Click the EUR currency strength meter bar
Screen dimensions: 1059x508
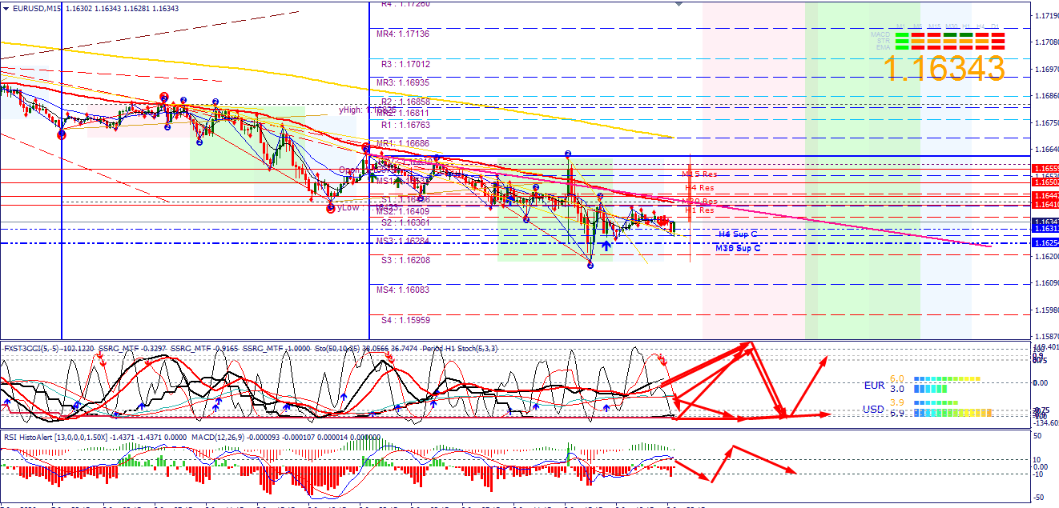[948, 383]
